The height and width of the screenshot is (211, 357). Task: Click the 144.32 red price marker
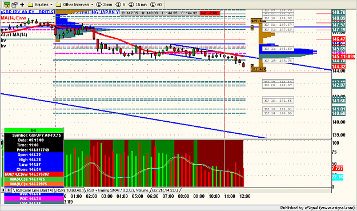[x=339, y=66]
